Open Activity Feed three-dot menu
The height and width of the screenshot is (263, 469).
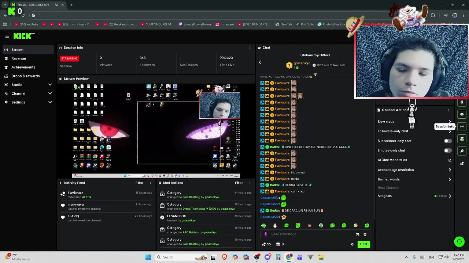point(150,183)
